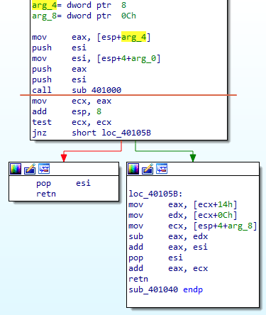The image size is (266, 315).
Task: Click 'pop esi' in the loc_40105B block
Action: click(155, 258)
